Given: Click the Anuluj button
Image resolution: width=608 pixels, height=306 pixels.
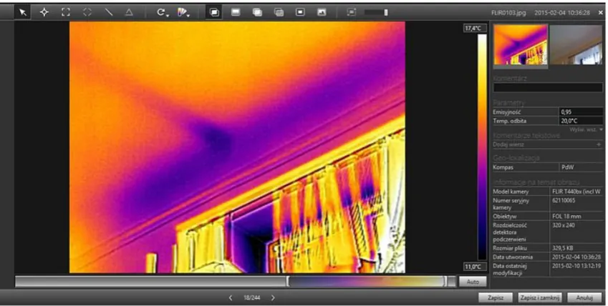Looking at the screenshot, I should coord(584,297).
